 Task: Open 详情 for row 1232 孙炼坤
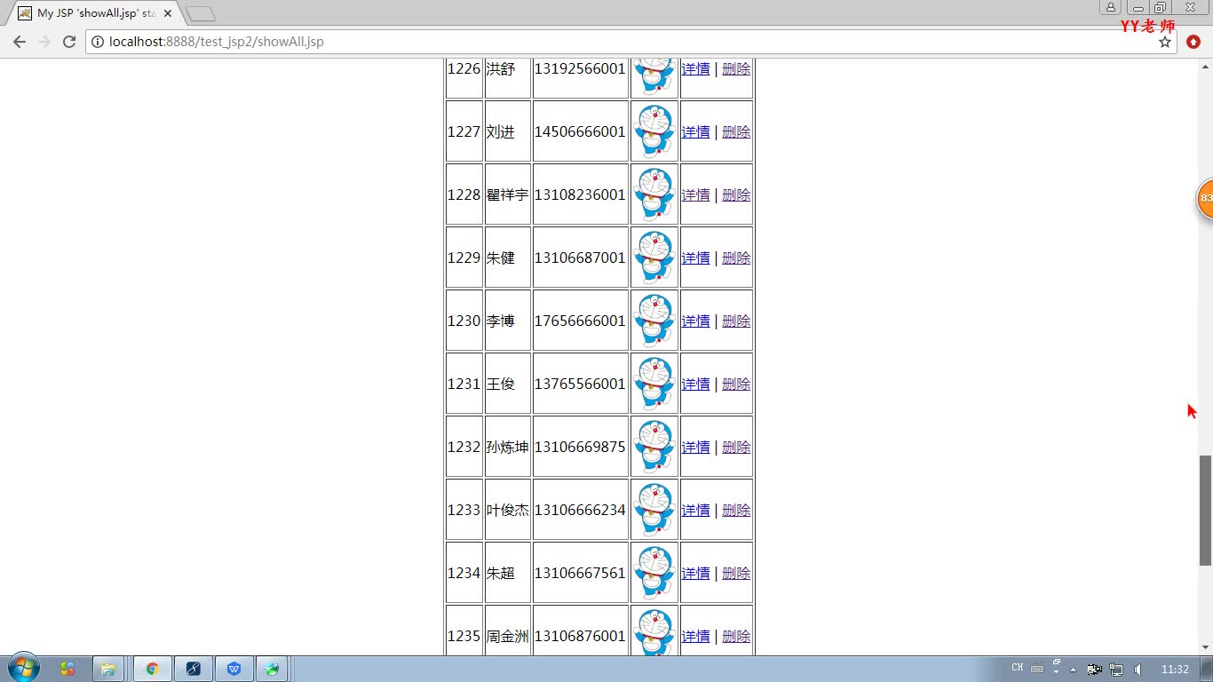(695, 447)
